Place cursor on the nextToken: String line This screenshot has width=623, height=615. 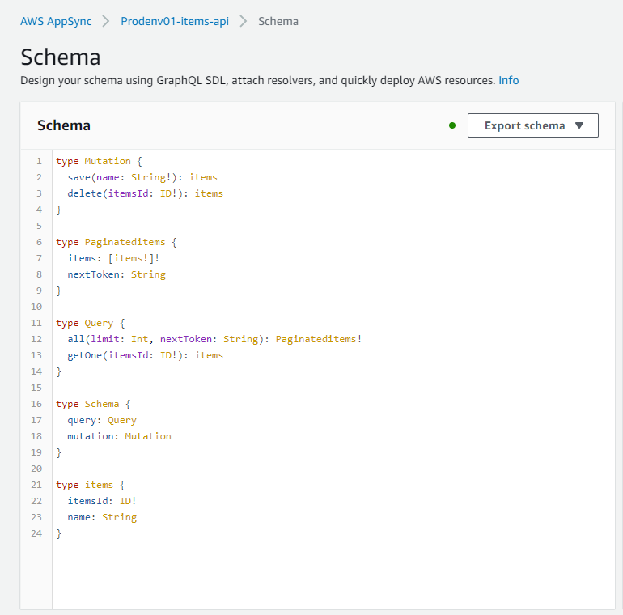(117, 274)
